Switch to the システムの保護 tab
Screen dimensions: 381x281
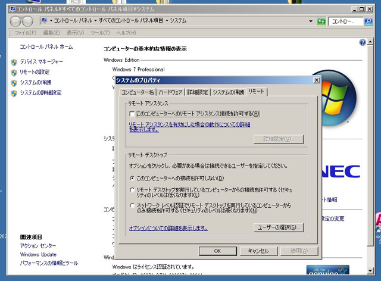pos(228,92)
